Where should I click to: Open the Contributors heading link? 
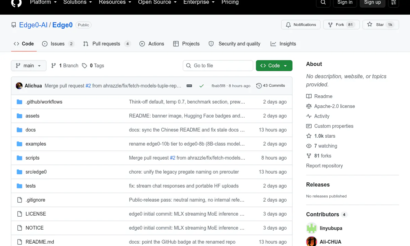tap(327, 214)
